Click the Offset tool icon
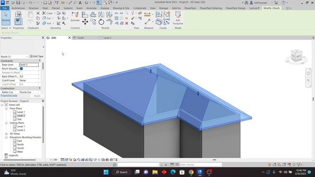The width and height of the screenshot is (315, 177). coord(93,14)
